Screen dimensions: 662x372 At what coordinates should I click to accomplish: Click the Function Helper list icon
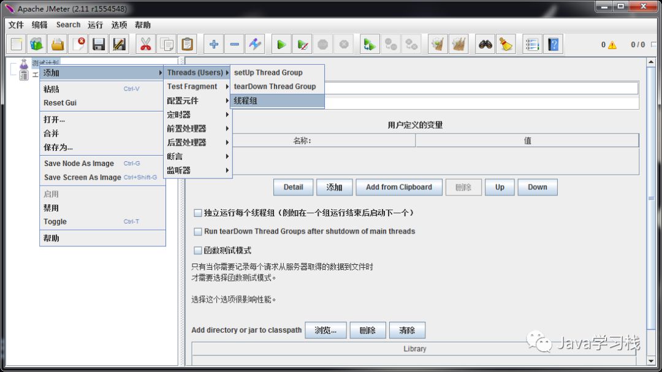click(532, 44)
